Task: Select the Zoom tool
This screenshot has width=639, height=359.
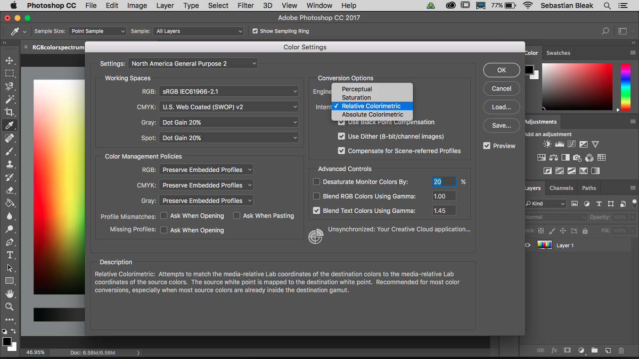Action: tap(10, 306)
